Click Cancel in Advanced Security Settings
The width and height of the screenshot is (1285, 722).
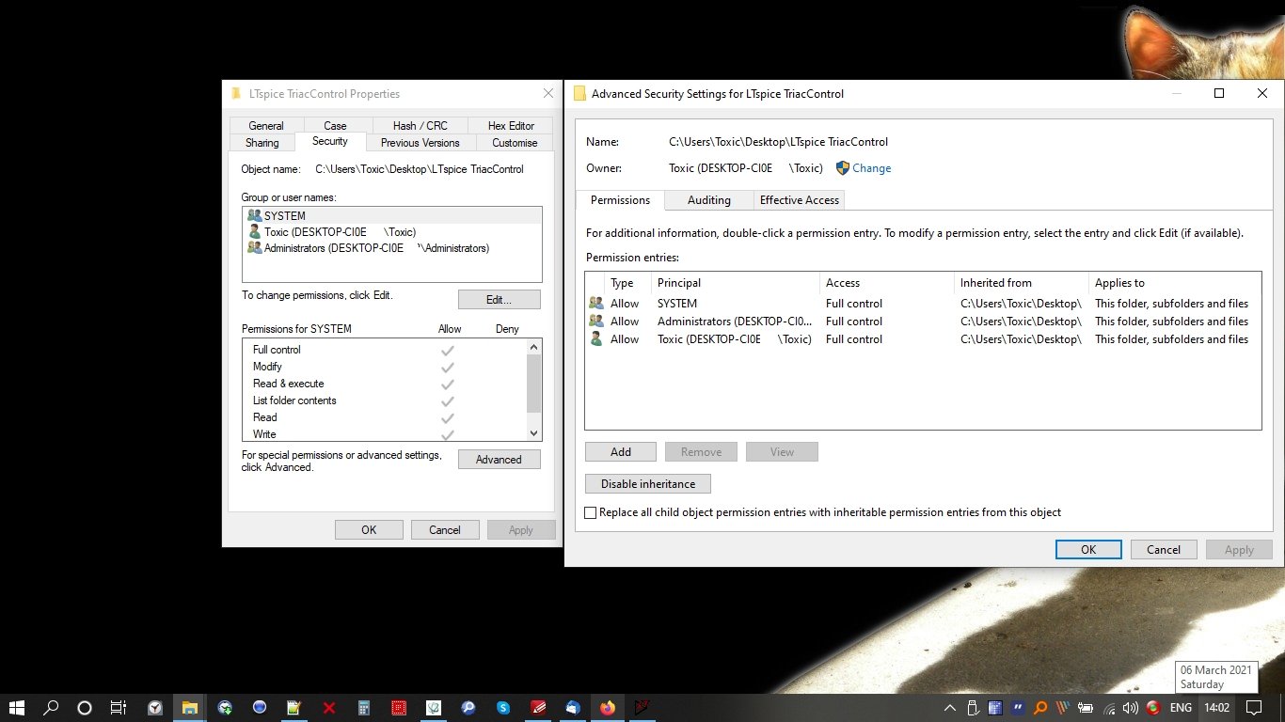tap(1164, 550)
